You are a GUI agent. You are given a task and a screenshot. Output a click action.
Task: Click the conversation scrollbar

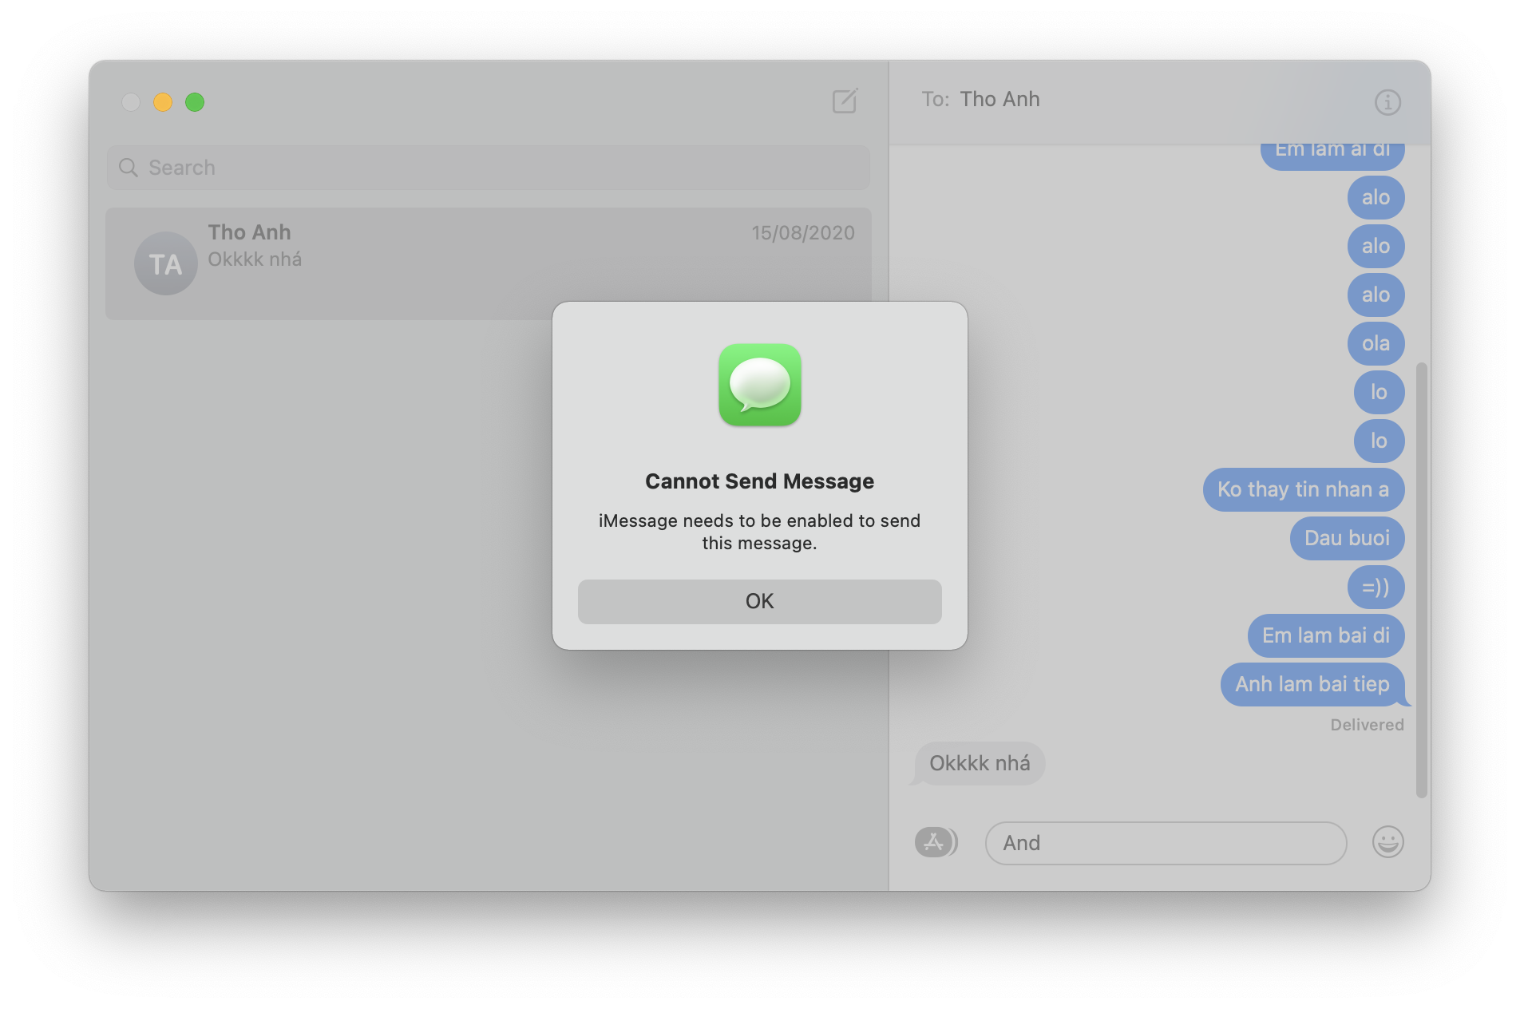(1421, 580)
